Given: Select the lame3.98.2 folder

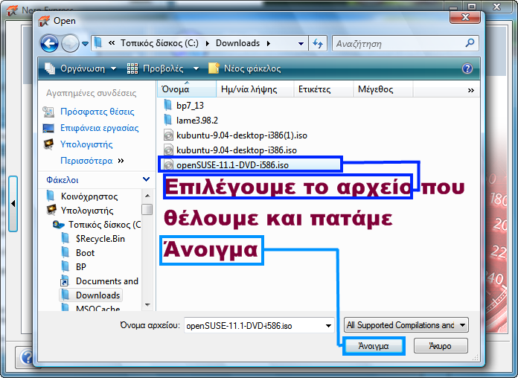Looking at the screenshot, I should coord(197,121).
